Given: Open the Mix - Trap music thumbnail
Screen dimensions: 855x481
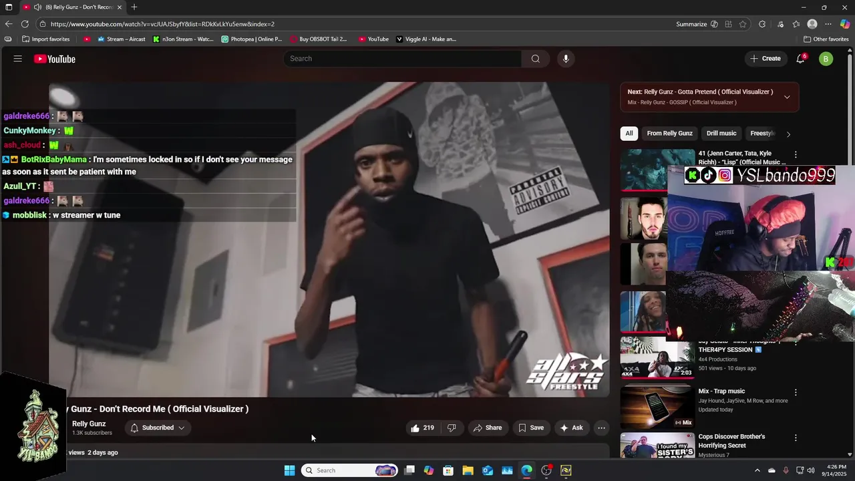Looking at the screenshot, I should pos(657,407).
